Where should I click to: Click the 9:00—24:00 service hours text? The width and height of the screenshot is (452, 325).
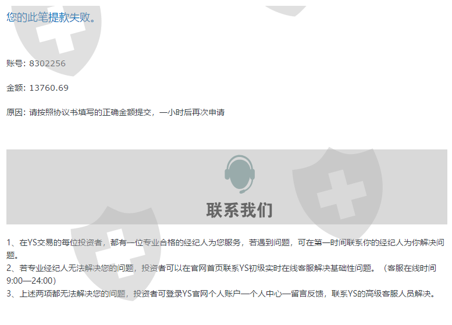[31, 281]
